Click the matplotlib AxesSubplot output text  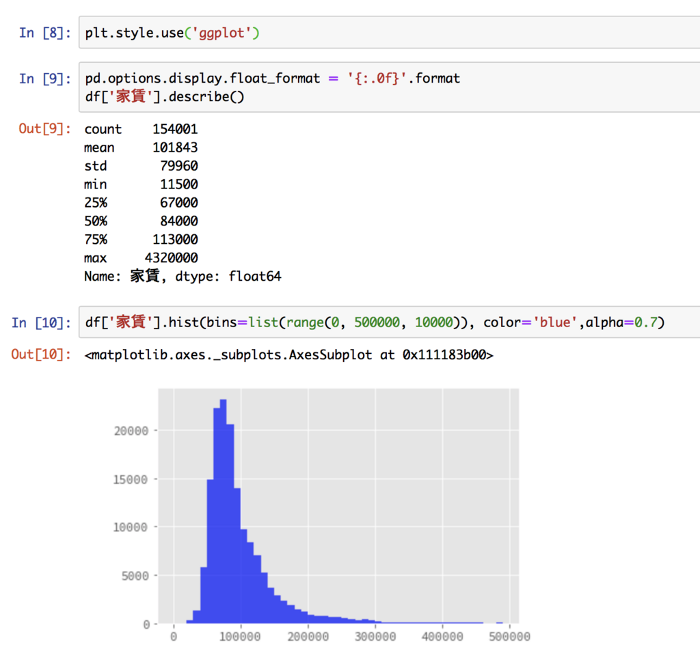(289, 355)
